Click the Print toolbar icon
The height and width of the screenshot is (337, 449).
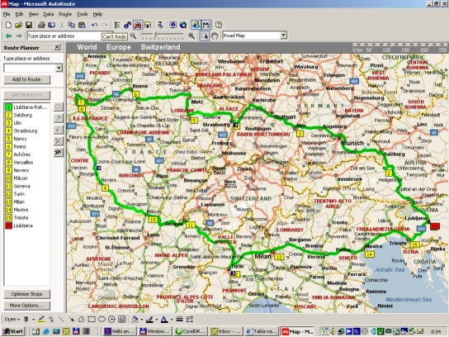(x=41, y=26)
